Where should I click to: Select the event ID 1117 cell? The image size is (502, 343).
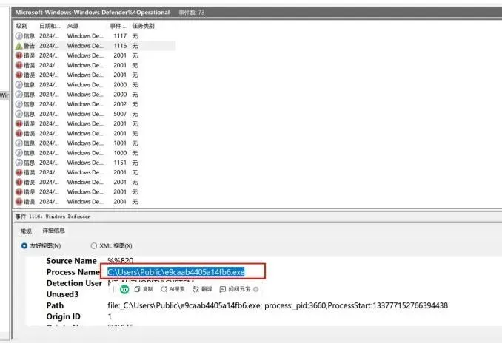coord(120,35)
